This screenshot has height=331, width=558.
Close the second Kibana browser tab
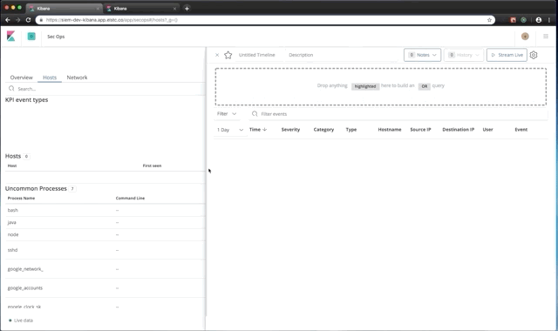point(174,9)
